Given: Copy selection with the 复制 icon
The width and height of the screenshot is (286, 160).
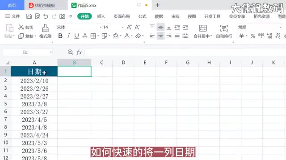Looking at the screenshot, I should [21, 36].
